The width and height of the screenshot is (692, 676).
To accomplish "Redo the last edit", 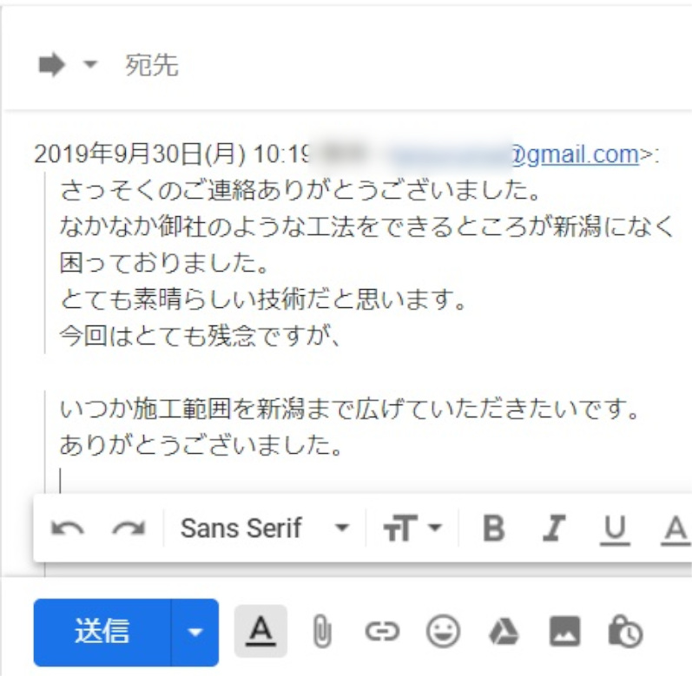I will coord(129,528).
